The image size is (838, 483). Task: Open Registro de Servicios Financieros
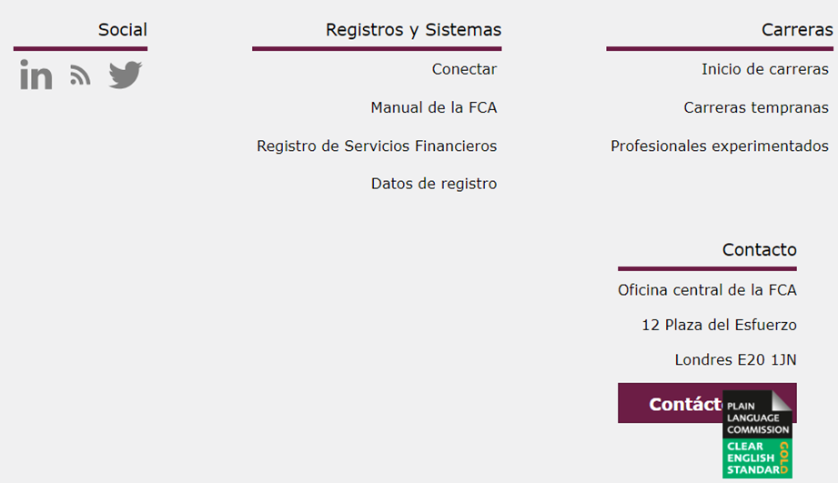pos(377,146)
